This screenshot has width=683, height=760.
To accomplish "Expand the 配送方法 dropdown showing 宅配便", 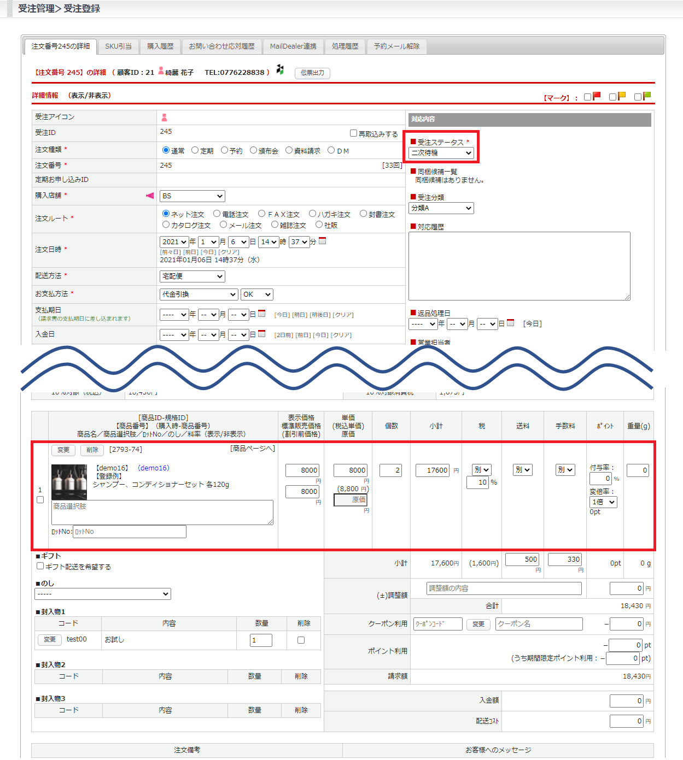I will tap(192, 276).
